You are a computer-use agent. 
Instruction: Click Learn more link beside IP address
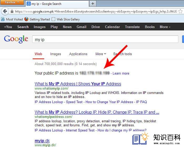tap(121, 73)
